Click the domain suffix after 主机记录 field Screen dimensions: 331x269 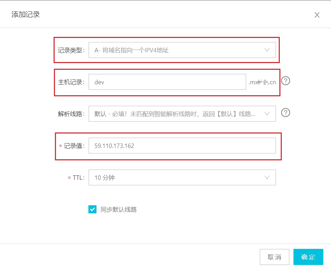(x=262, y=82)
